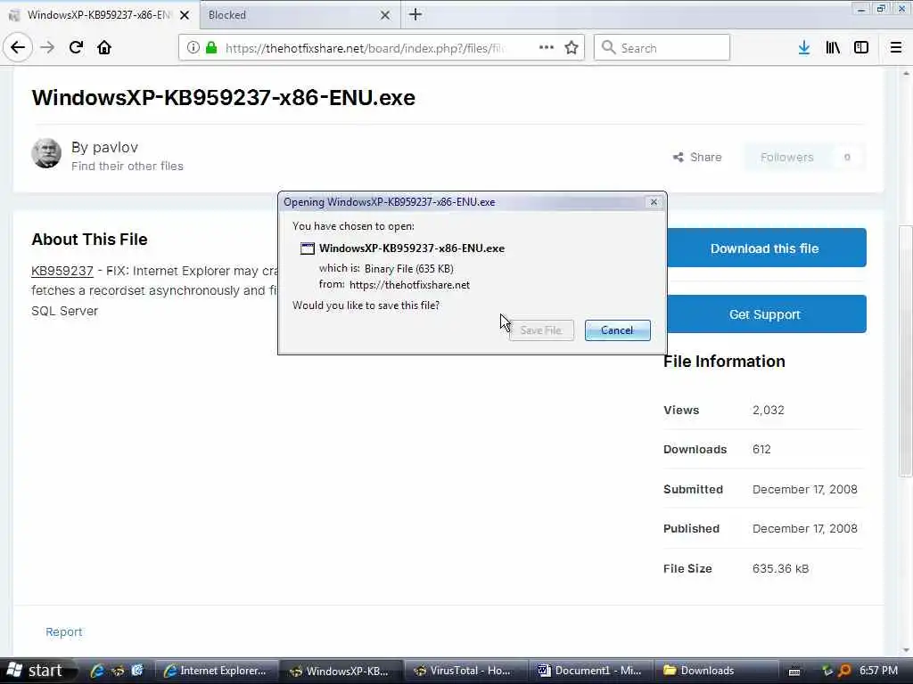Open the Library icon in toolbar
The width and height of the screenshot is (913, 684).
click(833, 48)
